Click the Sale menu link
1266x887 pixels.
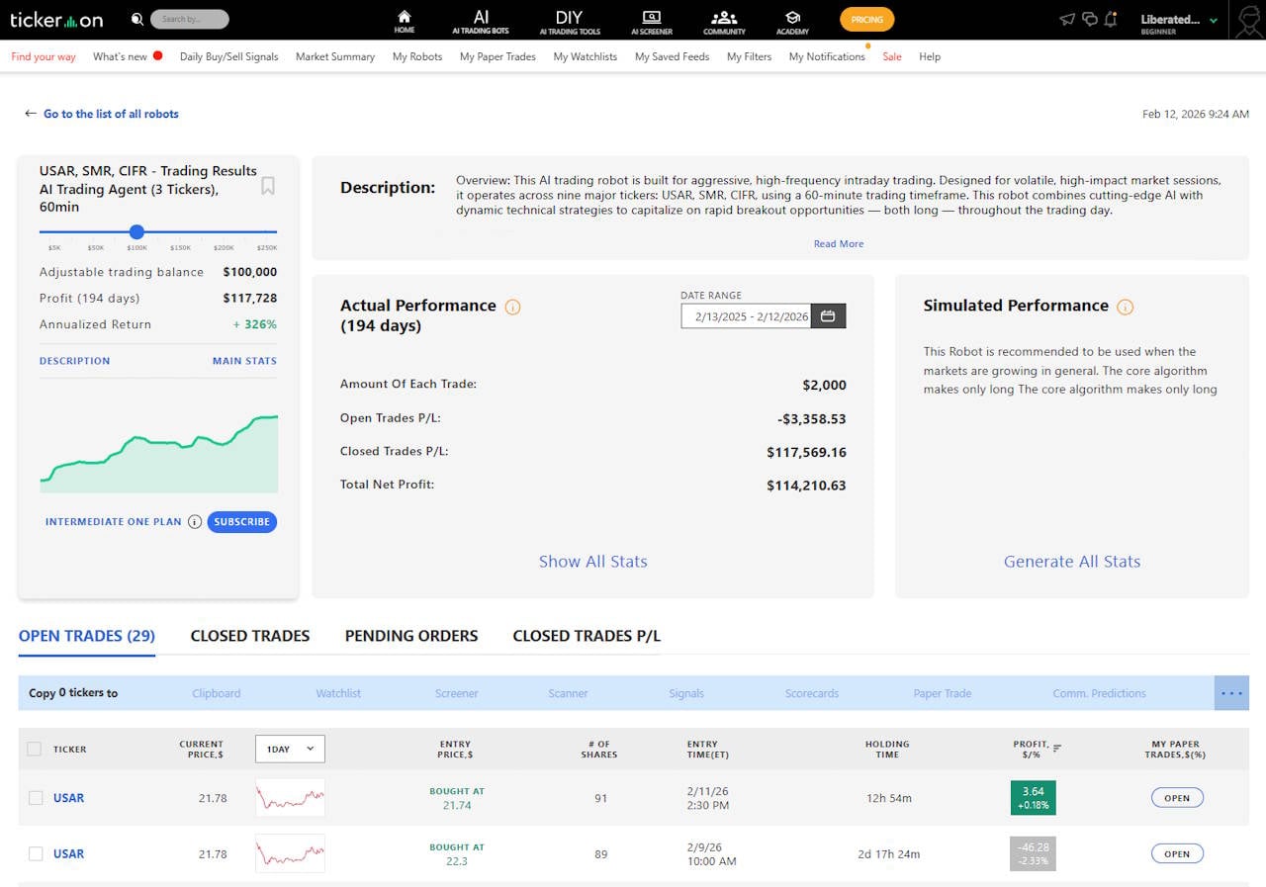[x=892, y=56]
